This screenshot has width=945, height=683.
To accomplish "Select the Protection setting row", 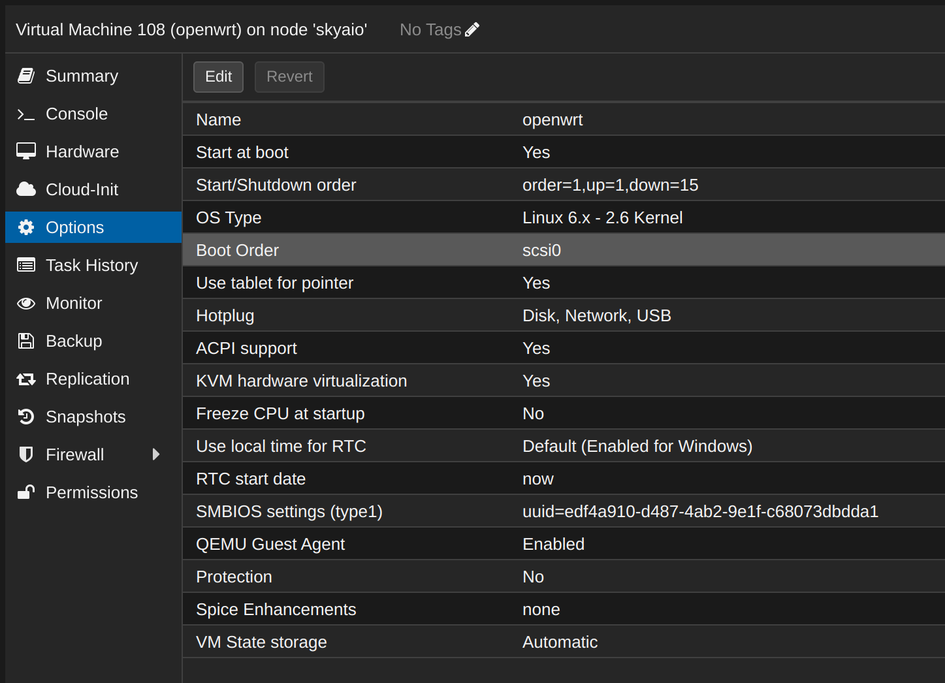I will (564, 577).
